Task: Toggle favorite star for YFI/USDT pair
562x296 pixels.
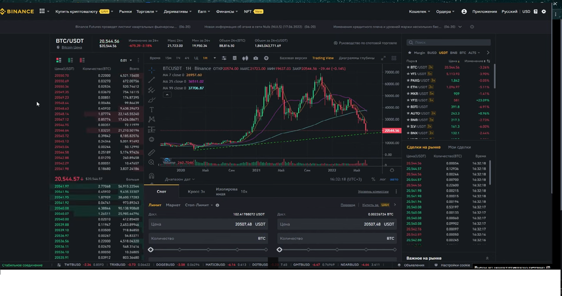Action: [409, 74]
